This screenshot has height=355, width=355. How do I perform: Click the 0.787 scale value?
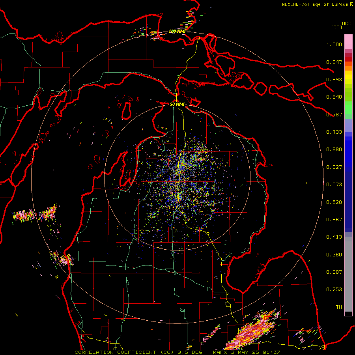pyautogui.click(x=334, y=114)
